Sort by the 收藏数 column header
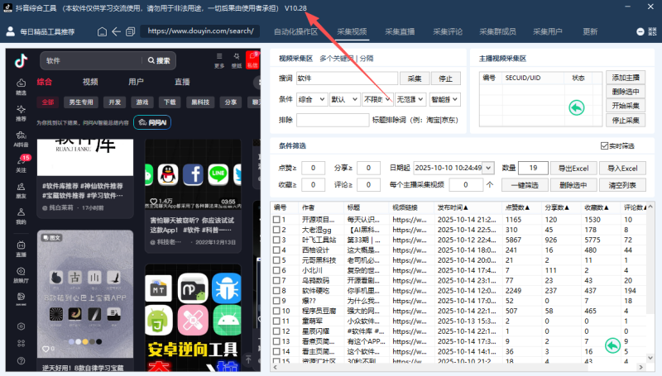The height and width of the screenshot is (376, 662). [596, 207]
